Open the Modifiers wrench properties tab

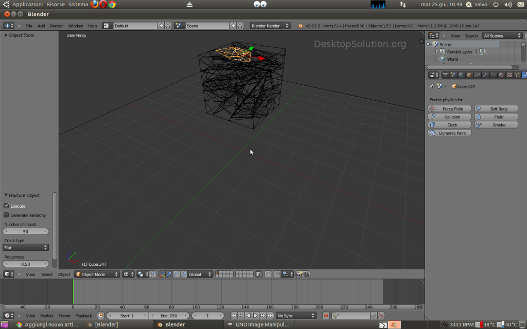pos(485,75)
